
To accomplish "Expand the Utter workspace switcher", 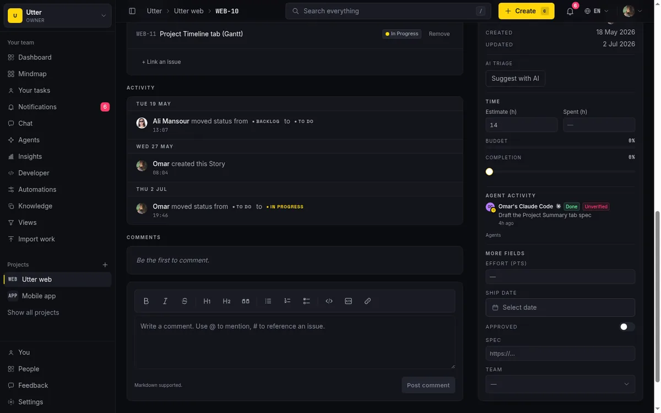I will coord(57,16).
